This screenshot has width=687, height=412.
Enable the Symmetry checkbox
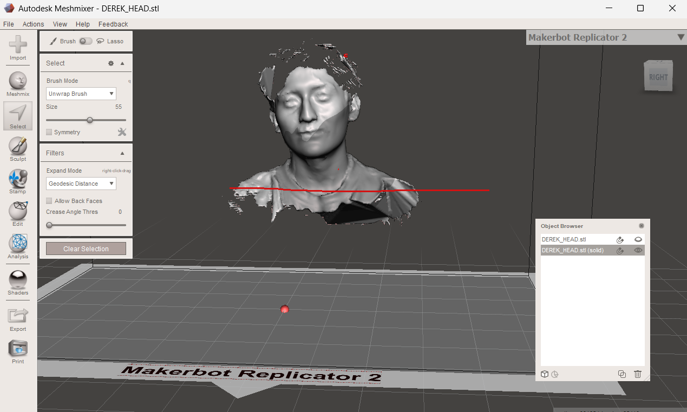tap(49, 132)
